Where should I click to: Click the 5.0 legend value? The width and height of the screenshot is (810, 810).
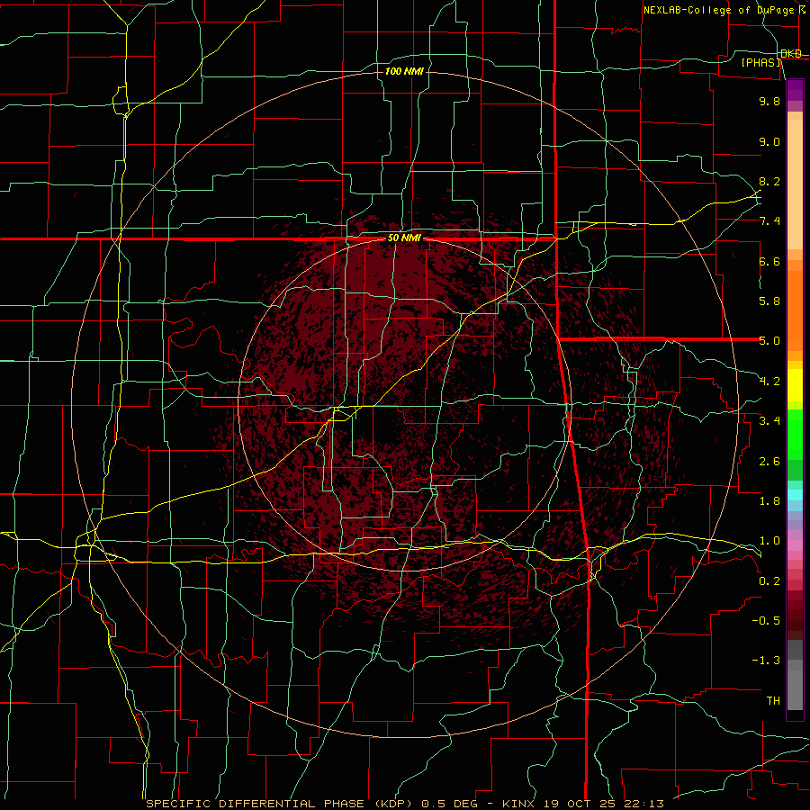pos(769,341)
